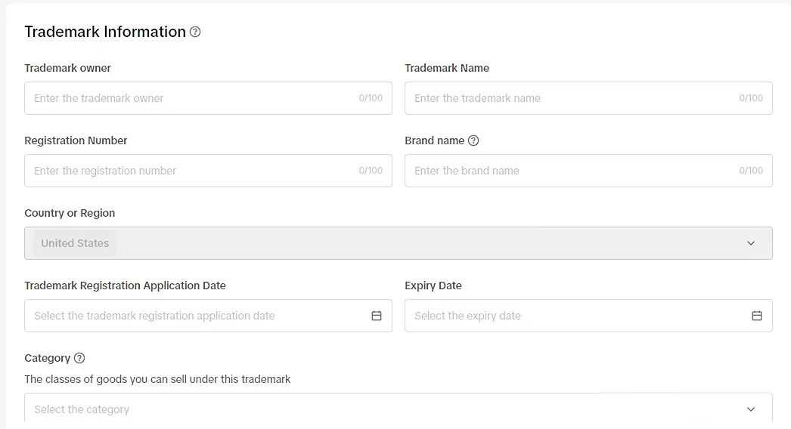The height and width of the screenshot is (429, 791).
Task: Click the Trademark owner field label
Action: point(67,68)
